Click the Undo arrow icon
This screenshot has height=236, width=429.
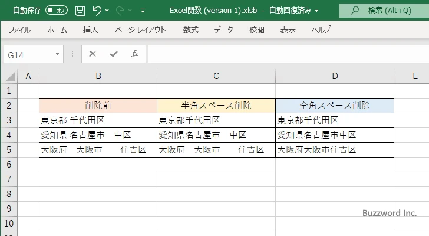click(x=97, y=11)
